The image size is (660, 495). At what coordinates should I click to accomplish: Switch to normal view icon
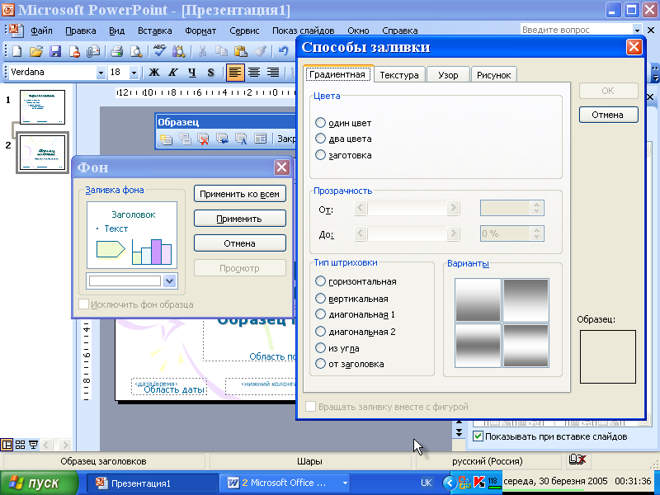click(x=7, y=445)
